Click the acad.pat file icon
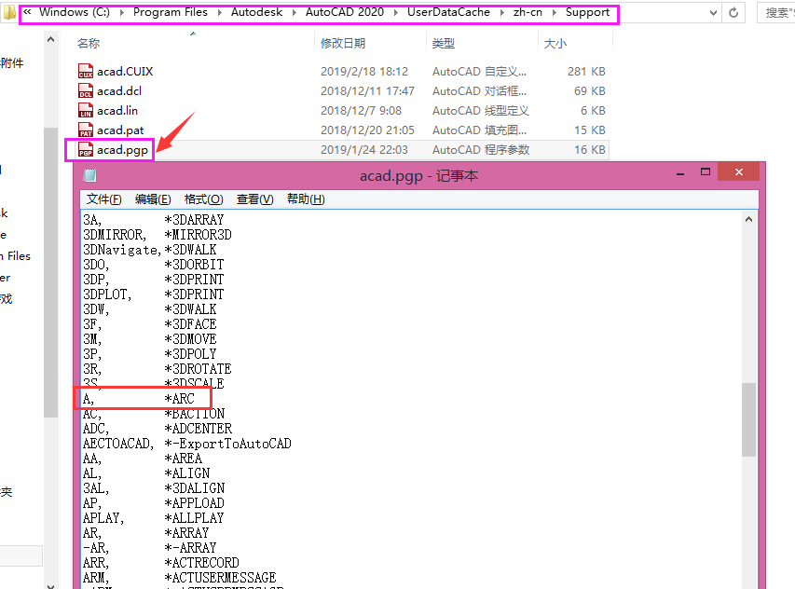 [86, 130]
